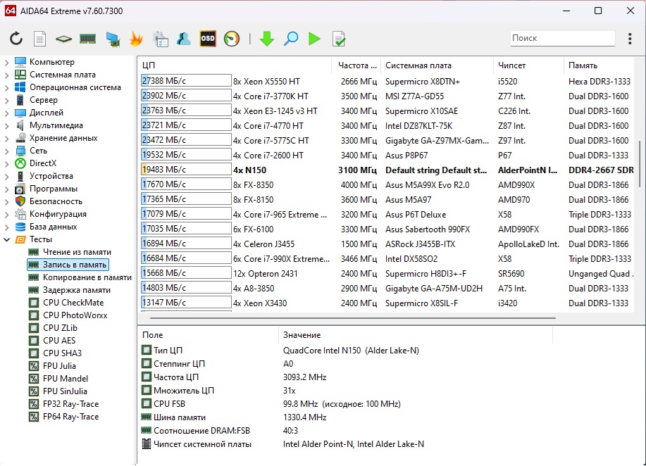Expand the Мультимедиа tree node
The width and height of the screenshot is (646, 466).
pyautogui.click(x=6, y=125)
